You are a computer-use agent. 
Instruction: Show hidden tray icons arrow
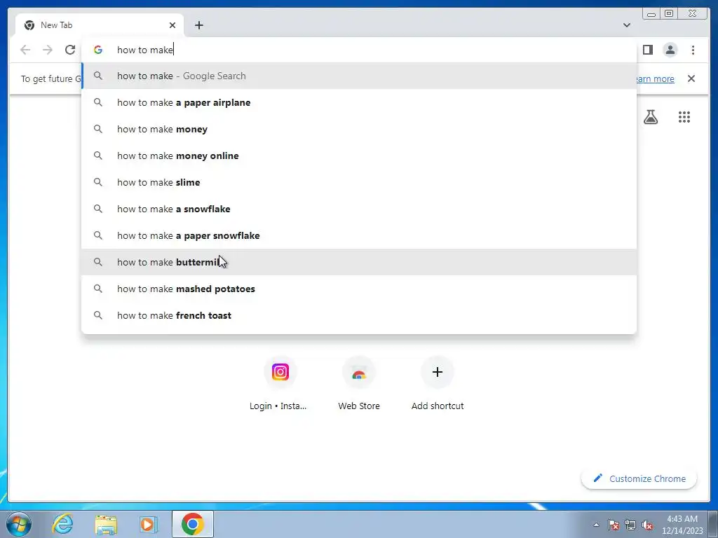click(596, 525)
